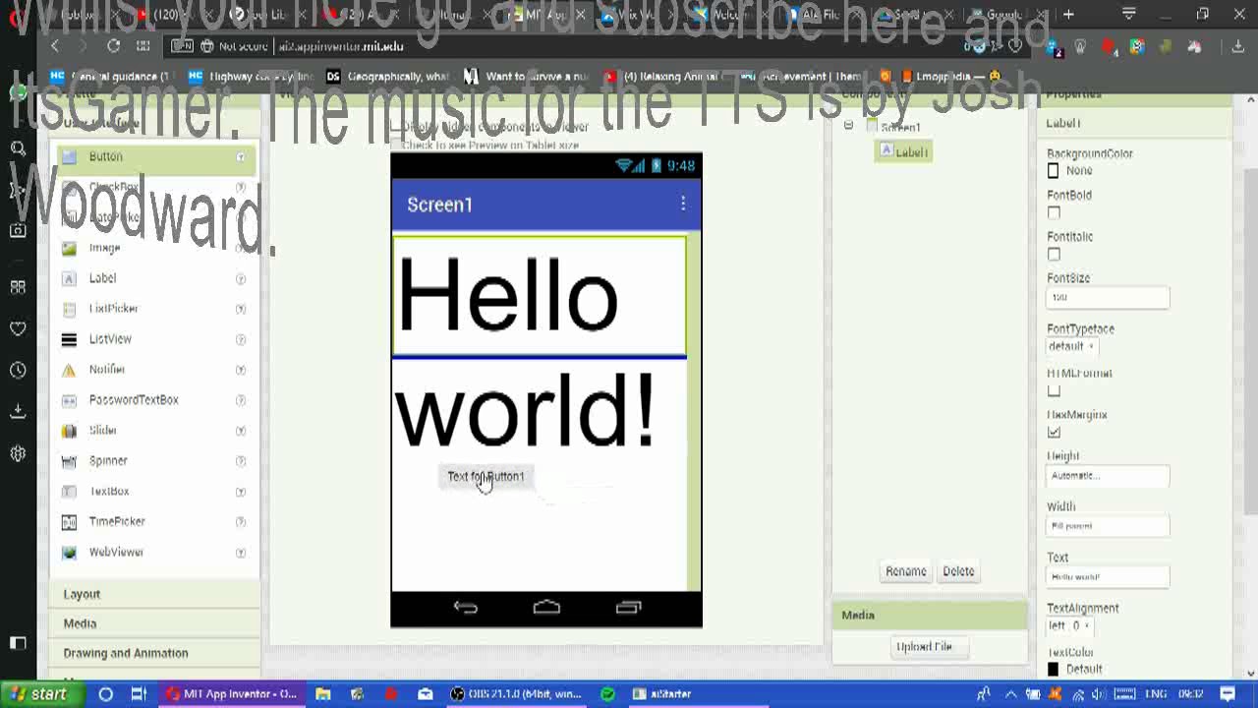1258x708 pixels.
Task: Click the Text property Hello world field
Action: click(x=1108, y=577)
